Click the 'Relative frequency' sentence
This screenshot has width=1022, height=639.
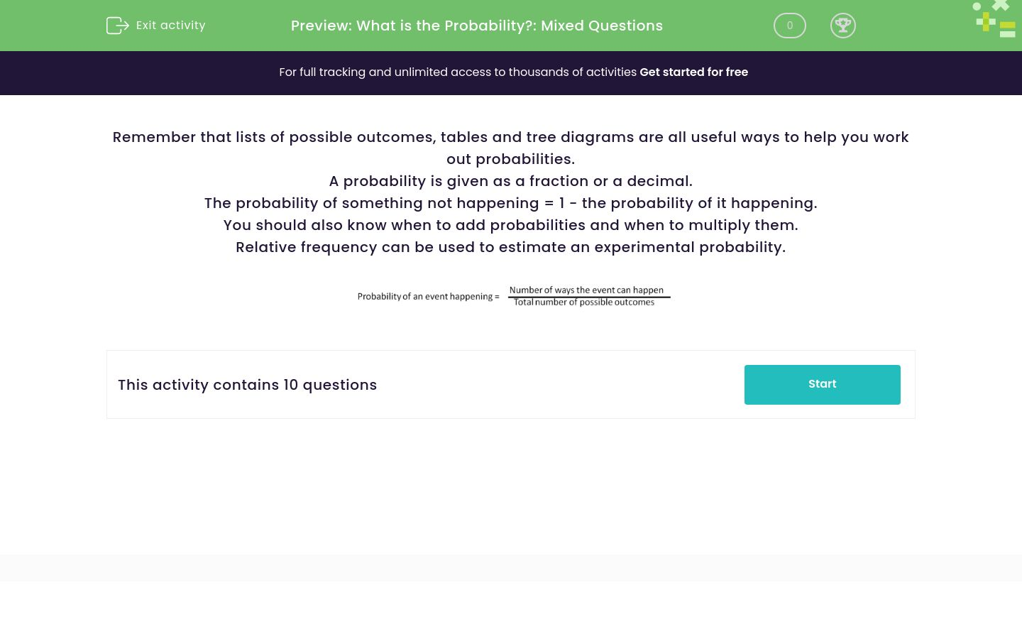click(510, 247)
